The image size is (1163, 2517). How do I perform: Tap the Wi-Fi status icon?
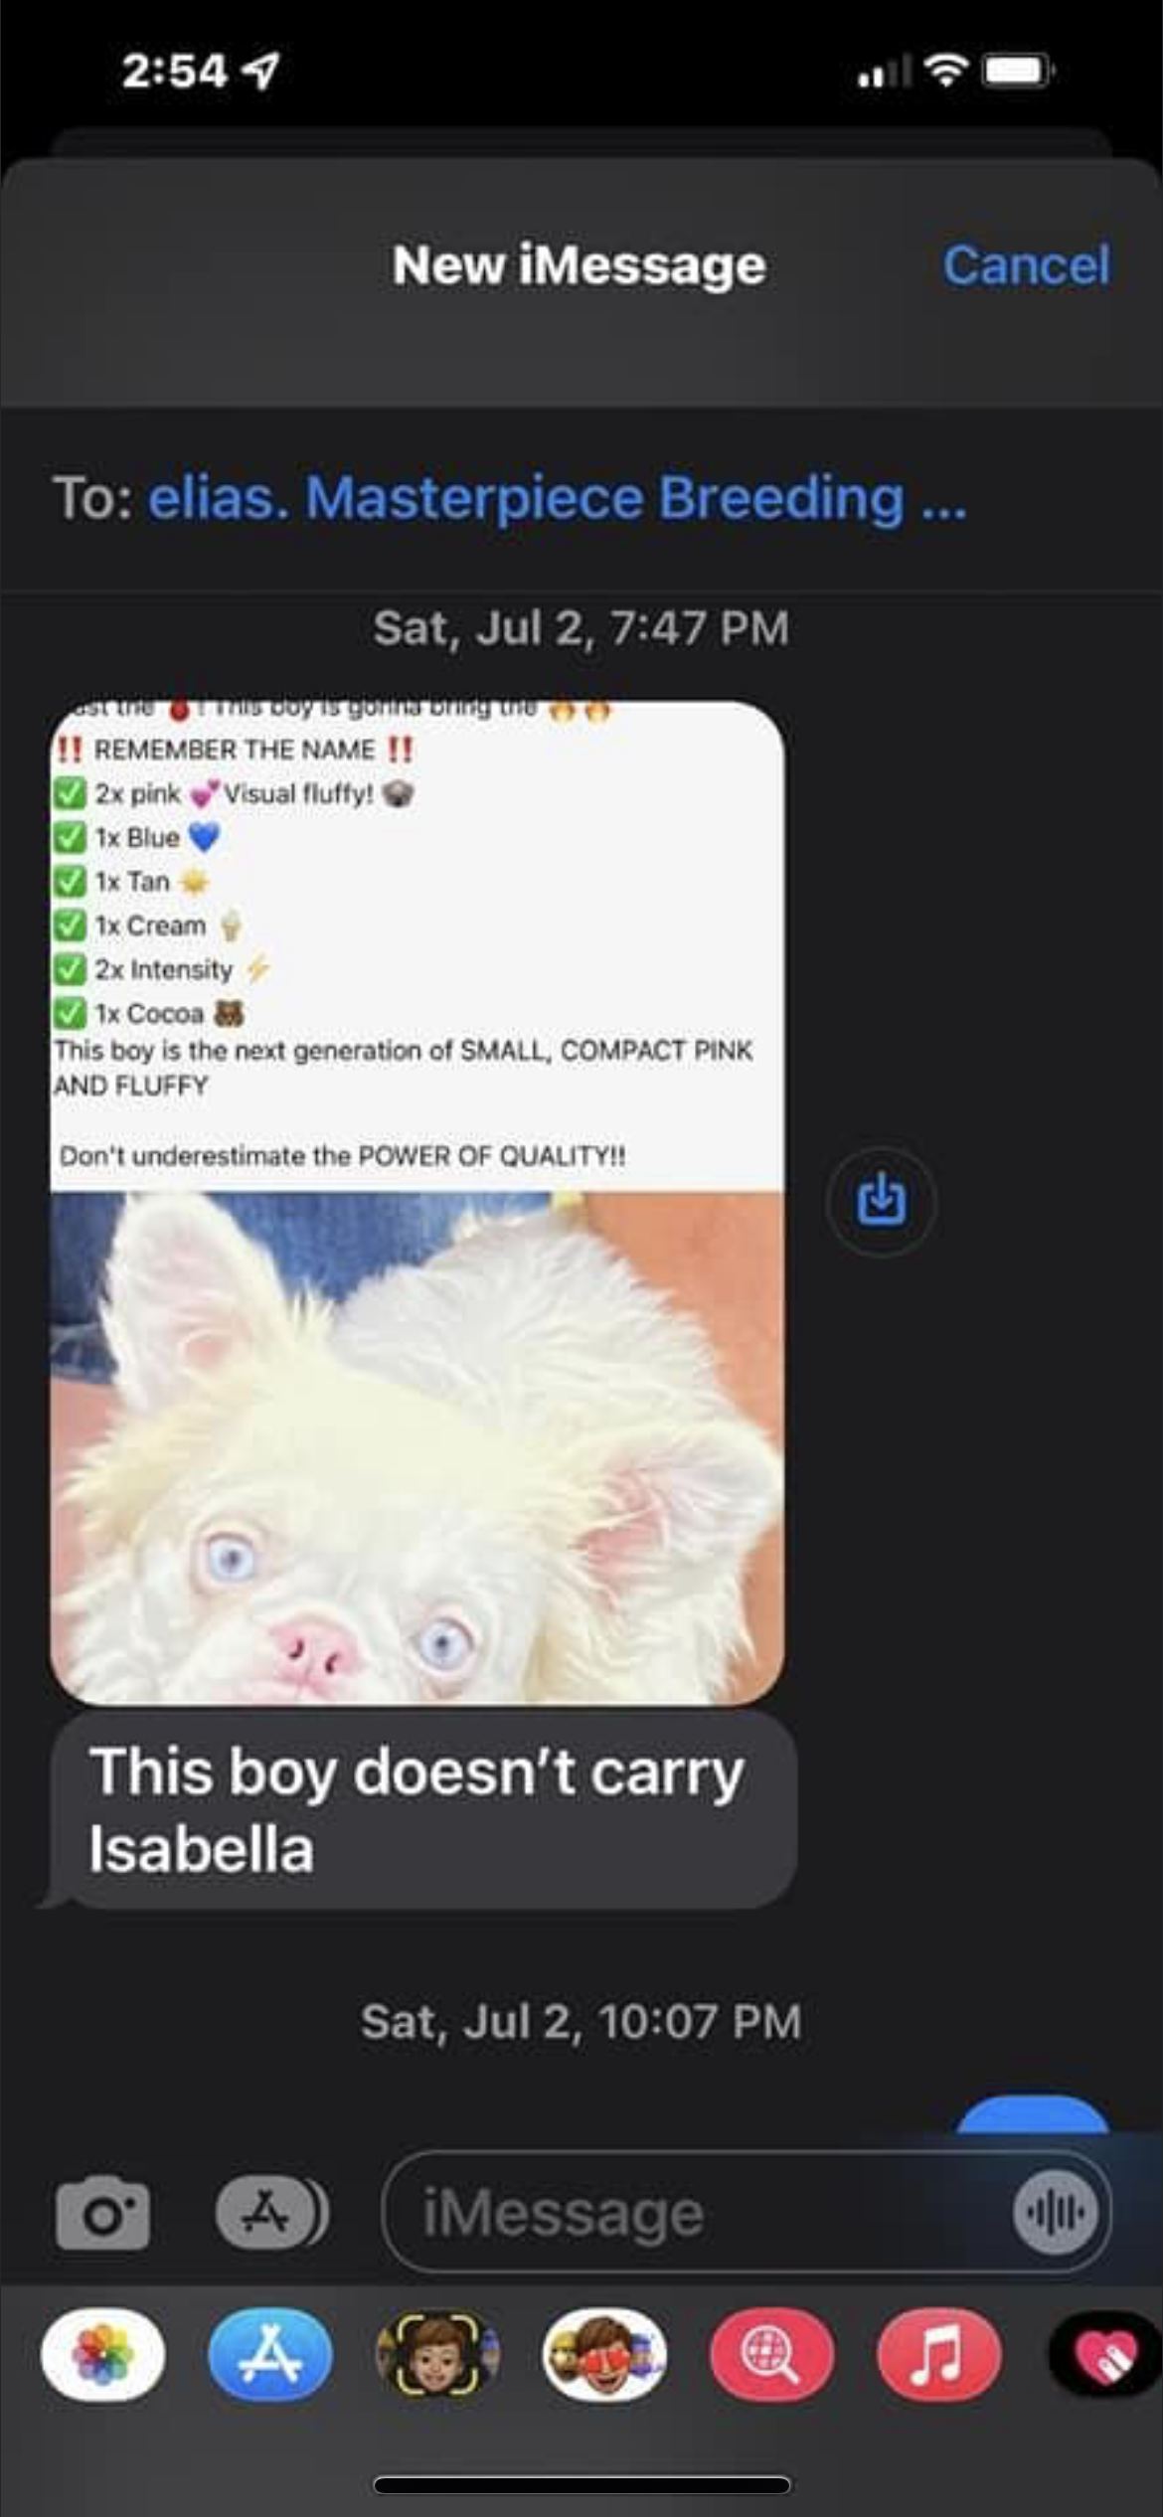[946, 70]
